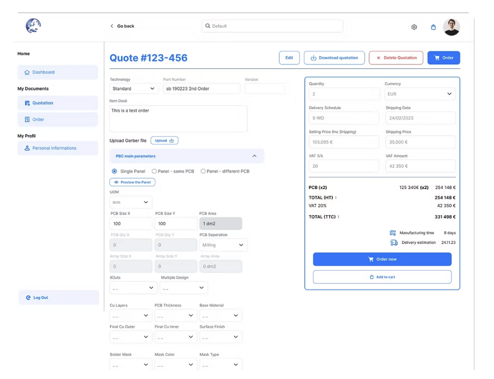This screenshot has height=379, width=494.
Task: Open the shopping bag cart icon
Action: [433, 27]
